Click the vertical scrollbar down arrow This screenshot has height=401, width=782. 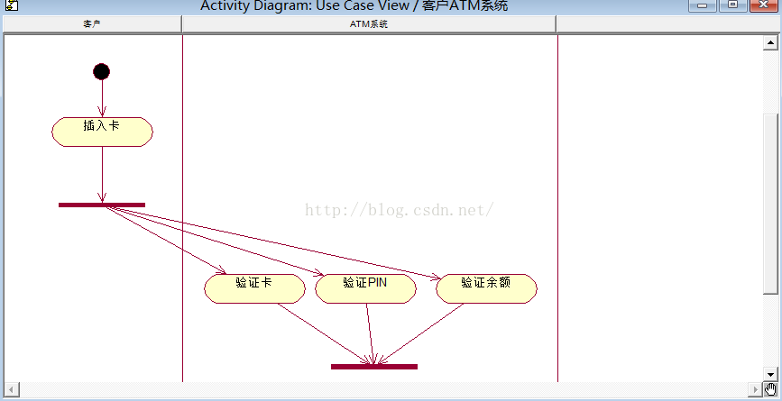770,374
